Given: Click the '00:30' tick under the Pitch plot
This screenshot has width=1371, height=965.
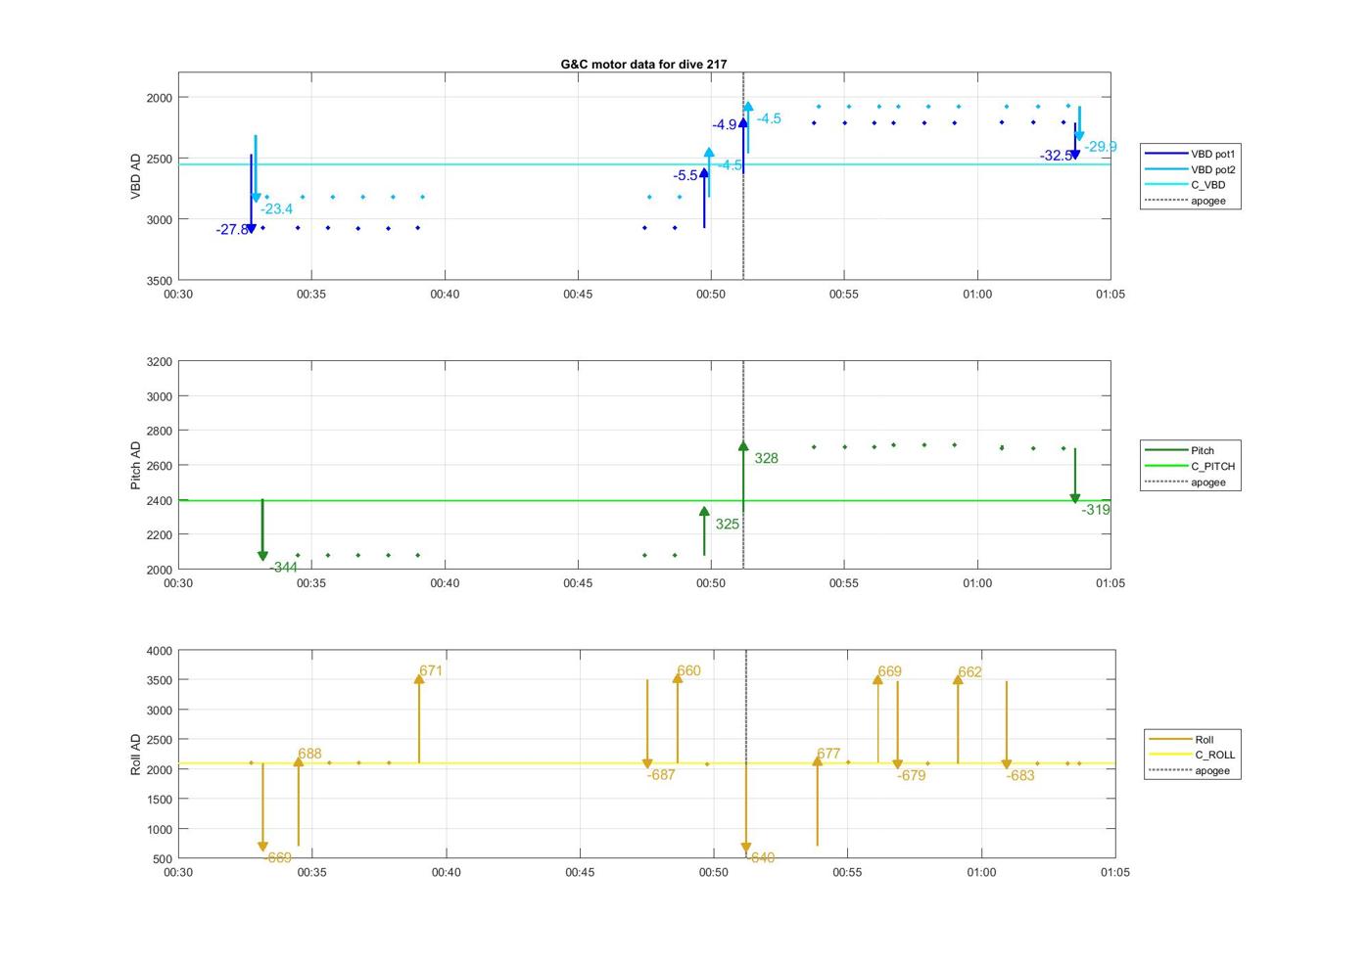Looking at the screenshot, I should point(178,583).
